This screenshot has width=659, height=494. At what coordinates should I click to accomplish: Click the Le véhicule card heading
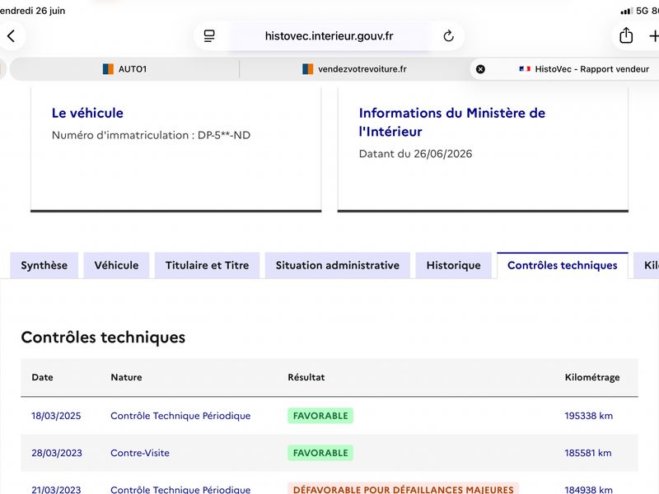[87, 113]
